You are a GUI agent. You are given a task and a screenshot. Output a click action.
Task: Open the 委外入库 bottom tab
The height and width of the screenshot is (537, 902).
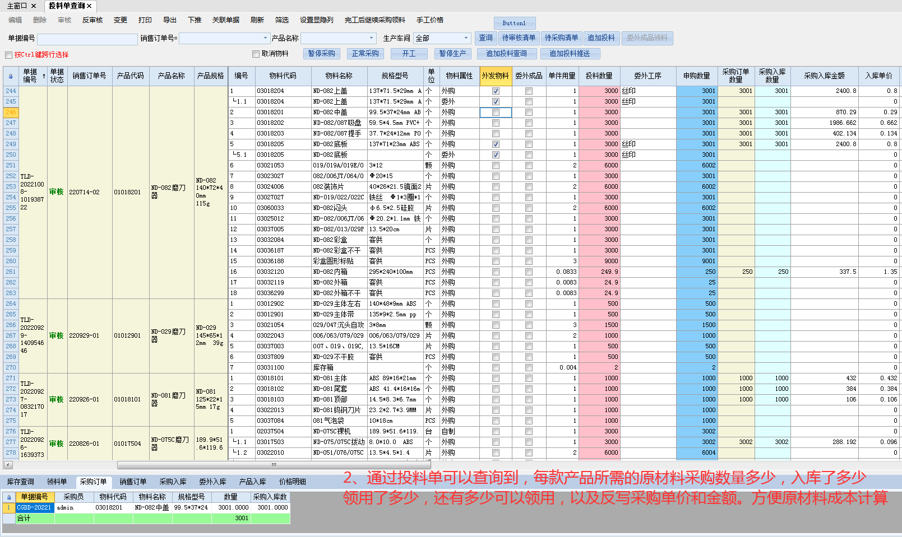click(212, 482)
